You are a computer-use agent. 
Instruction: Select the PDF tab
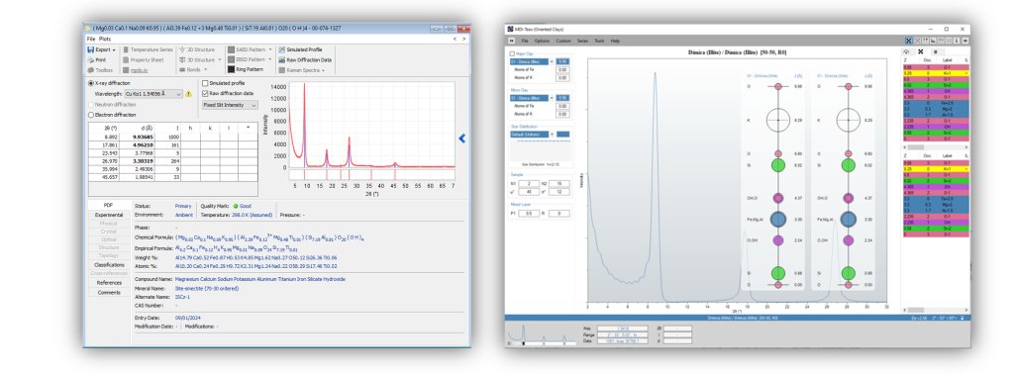point(109,206)
